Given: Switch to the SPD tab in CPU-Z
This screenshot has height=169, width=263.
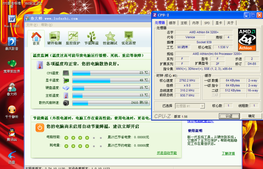Looking at the screenshot, I should 207,23.
